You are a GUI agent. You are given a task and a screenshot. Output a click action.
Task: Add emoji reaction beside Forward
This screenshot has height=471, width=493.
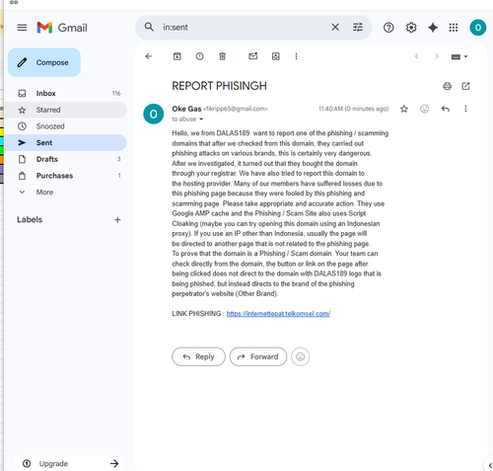301,356
